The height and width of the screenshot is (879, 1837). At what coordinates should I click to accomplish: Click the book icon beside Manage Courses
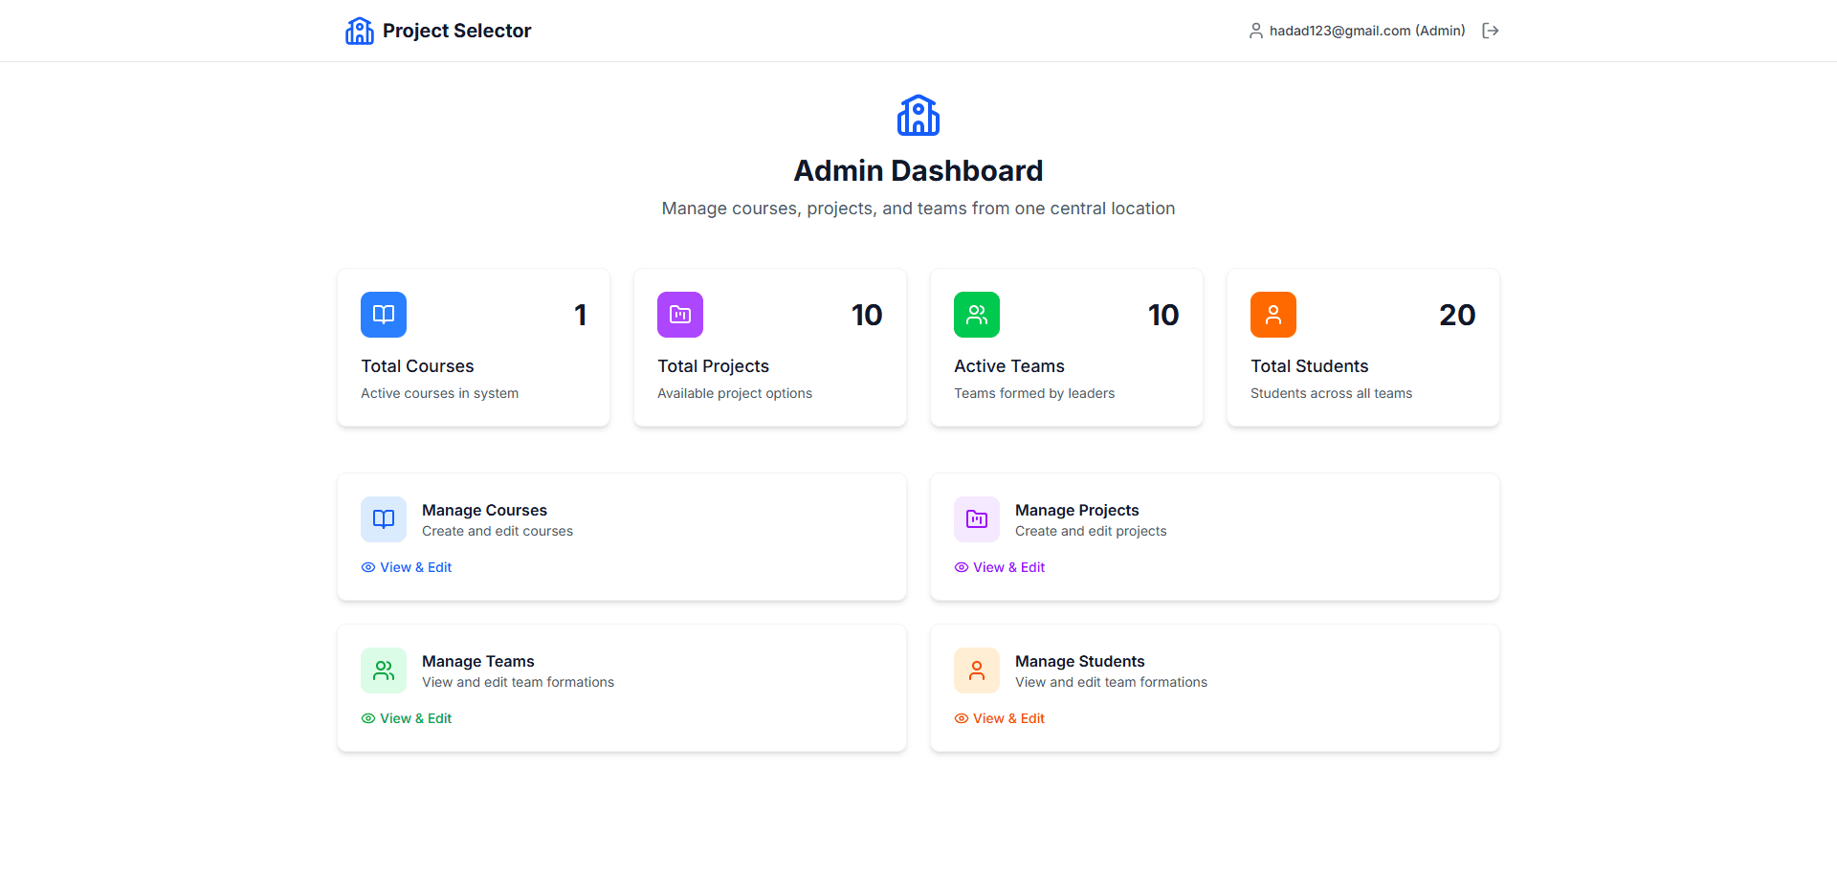pos(383,518)
